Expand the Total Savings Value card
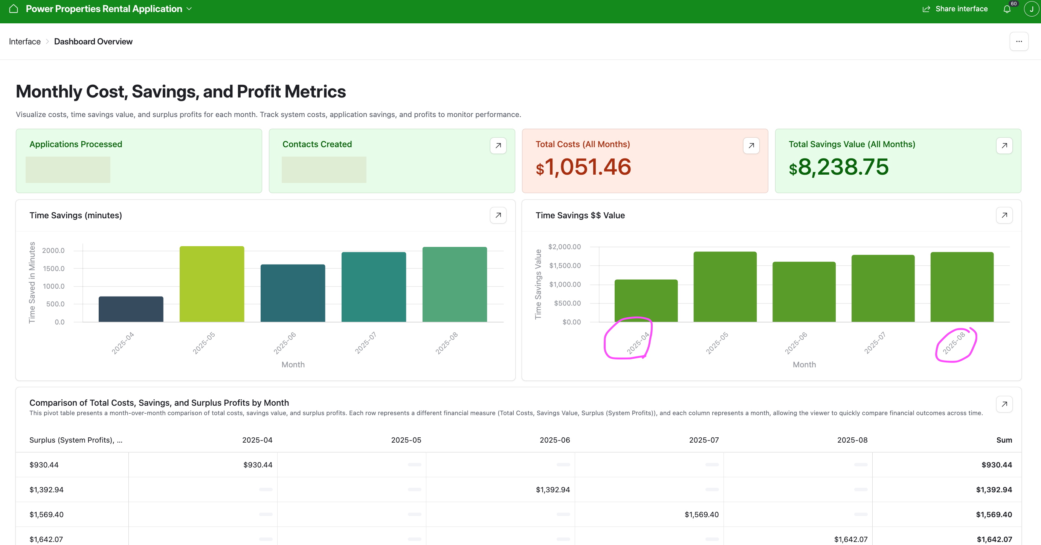The width and height of the screenshot is (1041, 545). [x=1004, y=146]
